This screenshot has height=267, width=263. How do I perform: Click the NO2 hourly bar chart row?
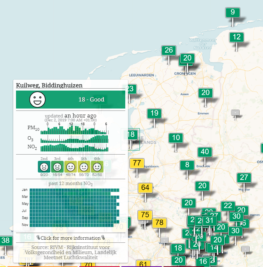coord(74,148)
